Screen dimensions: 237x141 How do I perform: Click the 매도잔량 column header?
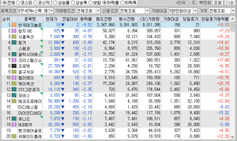[104, 19]
